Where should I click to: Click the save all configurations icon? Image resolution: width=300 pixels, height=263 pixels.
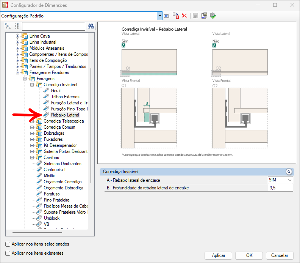click(x=204, y=16)
